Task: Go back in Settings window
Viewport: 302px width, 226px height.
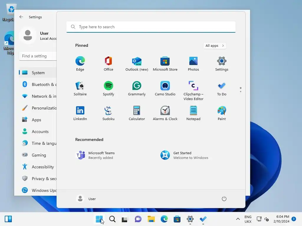Action: [21, 17]
